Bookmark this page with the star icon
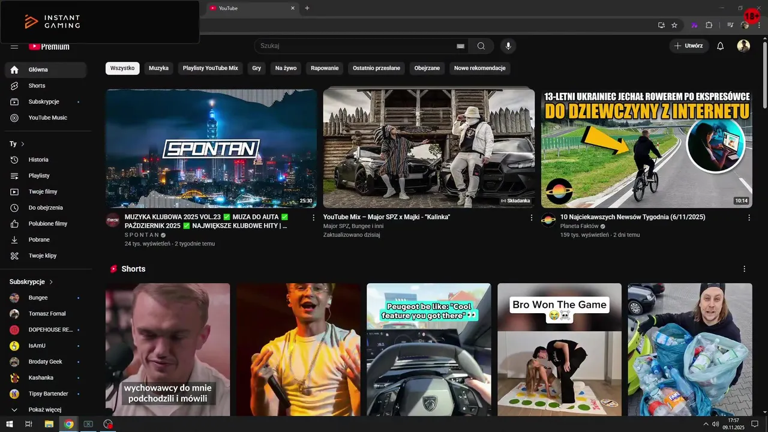 (x=674, y=25)
